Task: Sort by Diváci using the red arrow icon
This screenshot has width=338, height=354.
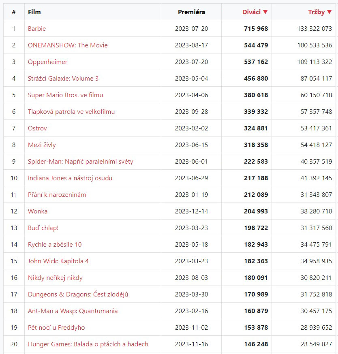Action: tap(265, 12)
